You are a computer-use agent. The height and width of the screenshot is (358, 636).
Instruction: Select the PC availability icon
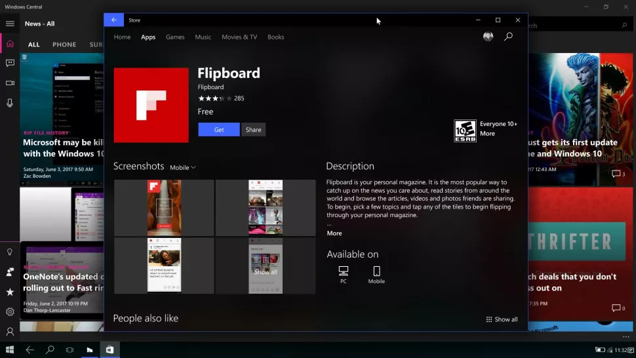(x=343, y=275)
